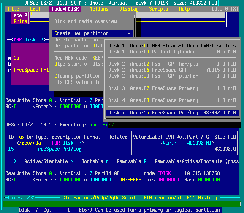Pick Disk 2 Area:06 FreeSpace GPT entry
The height and width of the screenshot is (213, 244).
click(172, 70)
